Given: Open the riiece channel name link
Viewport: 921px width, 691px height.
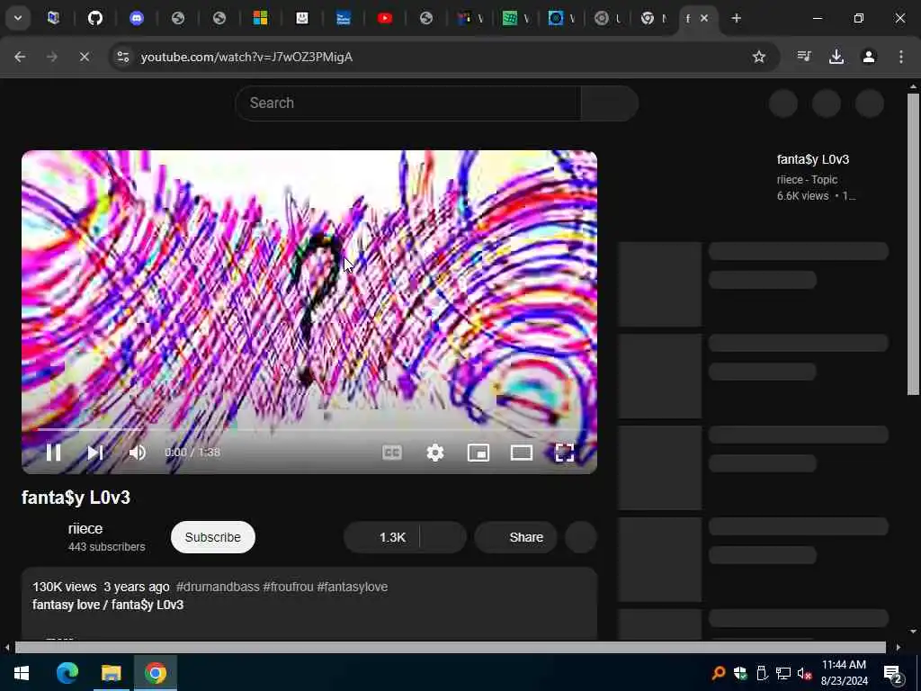Looking at the screenshot, I should (x=85, y=528).
